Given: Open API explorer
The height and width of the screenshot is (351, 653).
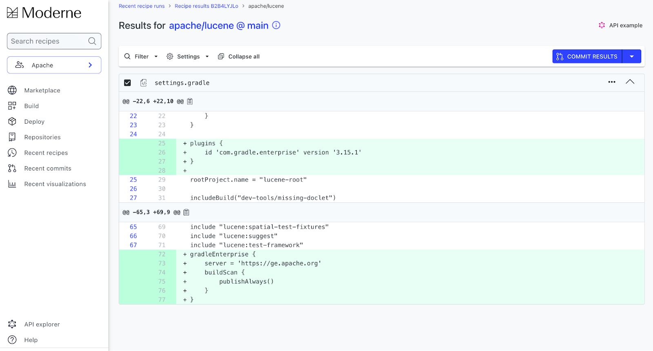Looking at the screenshot, I should [x=42, y=324].
